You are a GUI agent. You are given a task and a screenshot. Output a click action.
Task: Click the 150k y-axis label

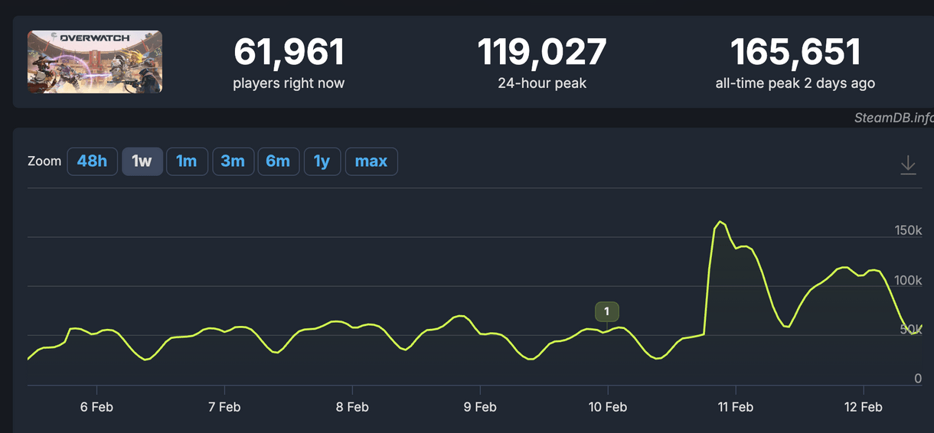tap(908, 230)
